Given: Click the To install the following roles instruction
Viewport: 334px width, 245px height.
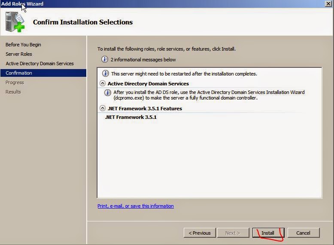Looking at the screenshot, I should pos(167,49).
